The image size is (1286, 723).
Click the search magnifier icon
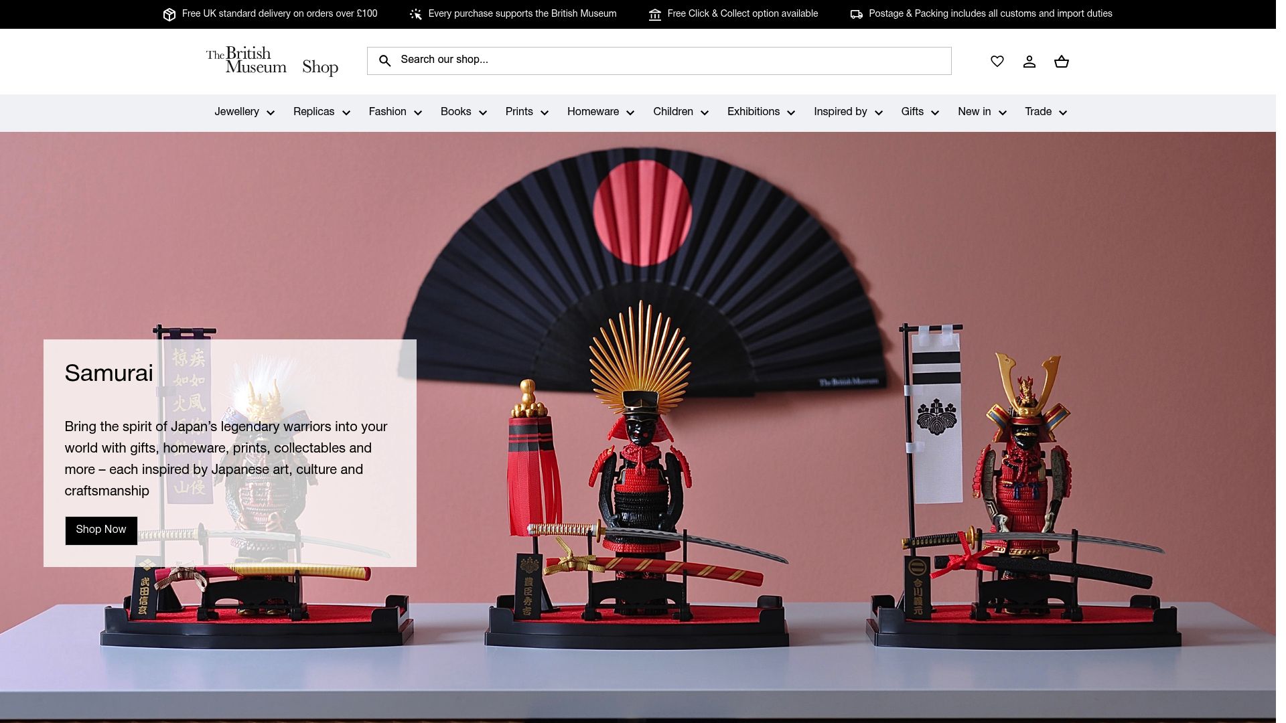pos(384,61)
